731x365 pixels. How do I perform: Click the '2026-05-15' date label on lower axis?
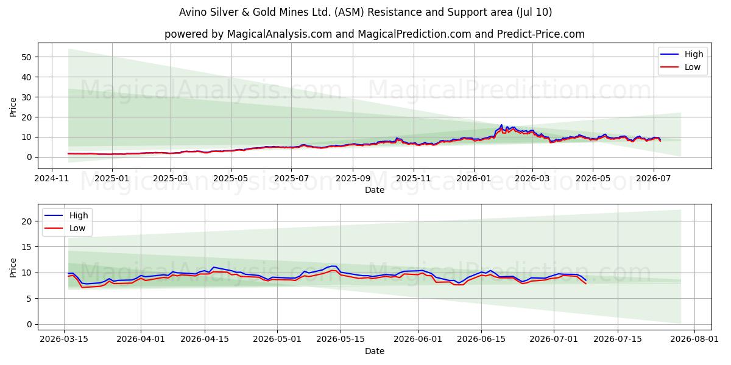[x=341, y=339]
